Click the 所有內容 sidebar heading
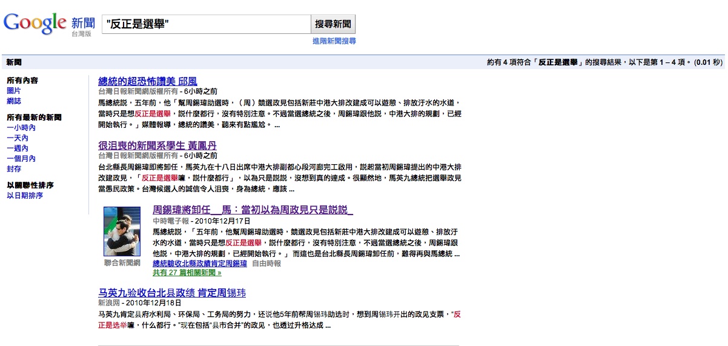 click(x=22, y=81)
